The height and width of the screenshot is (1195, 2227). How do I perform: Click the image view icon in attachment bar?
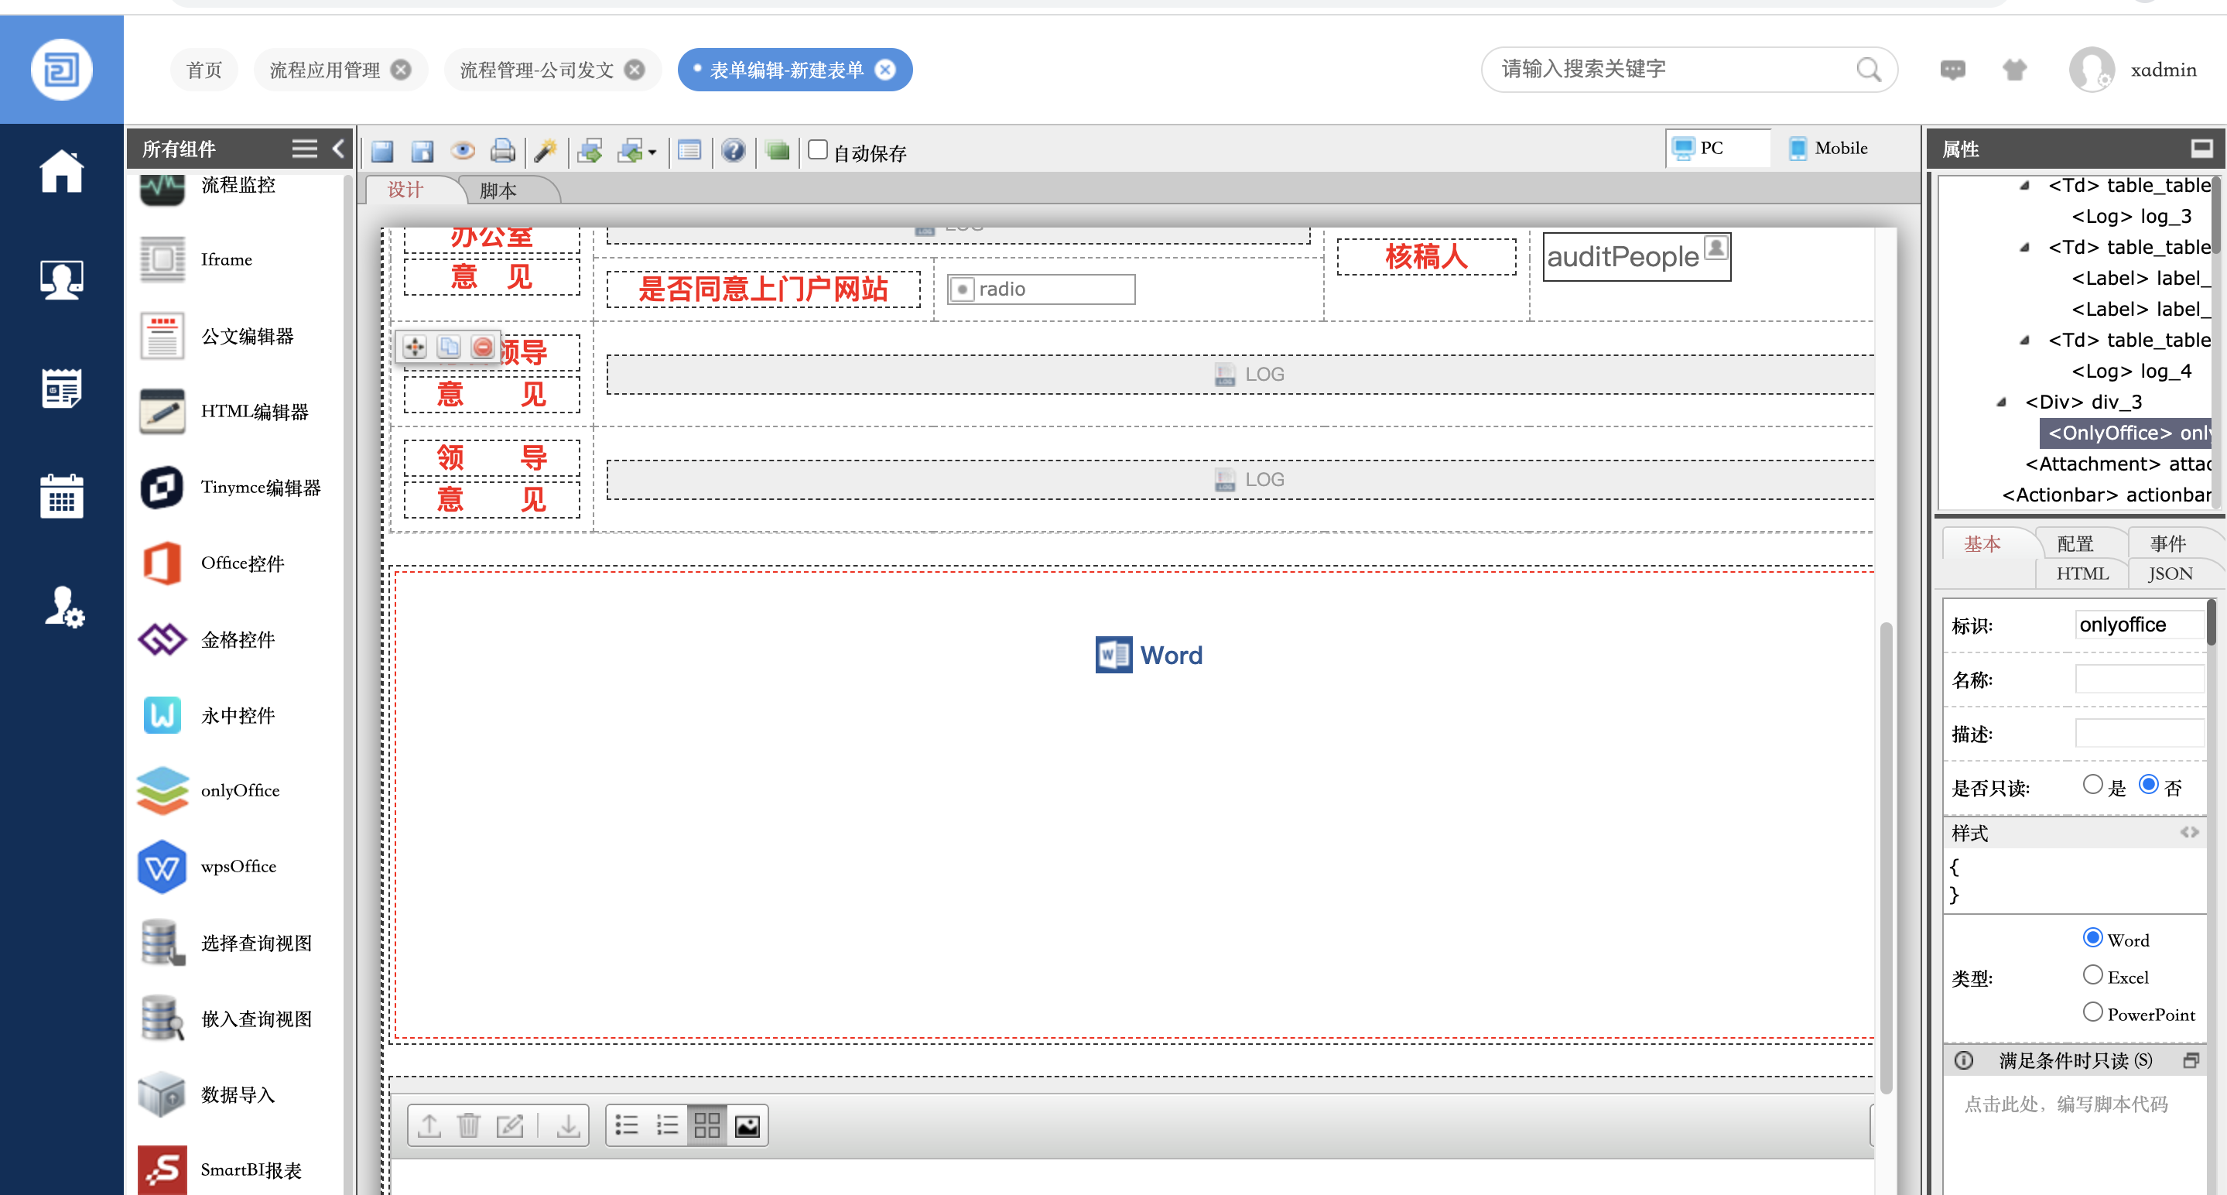(747, 1126)
